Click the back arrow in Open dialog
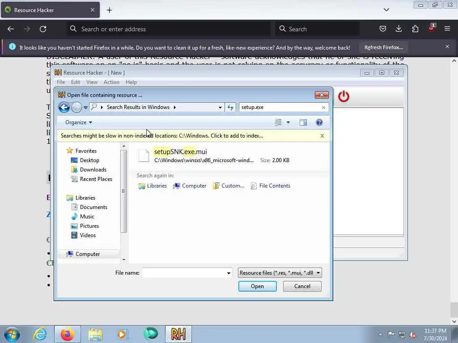Image resolution: width=458 pixels, height=343 pixels. [x=64, y=107]
